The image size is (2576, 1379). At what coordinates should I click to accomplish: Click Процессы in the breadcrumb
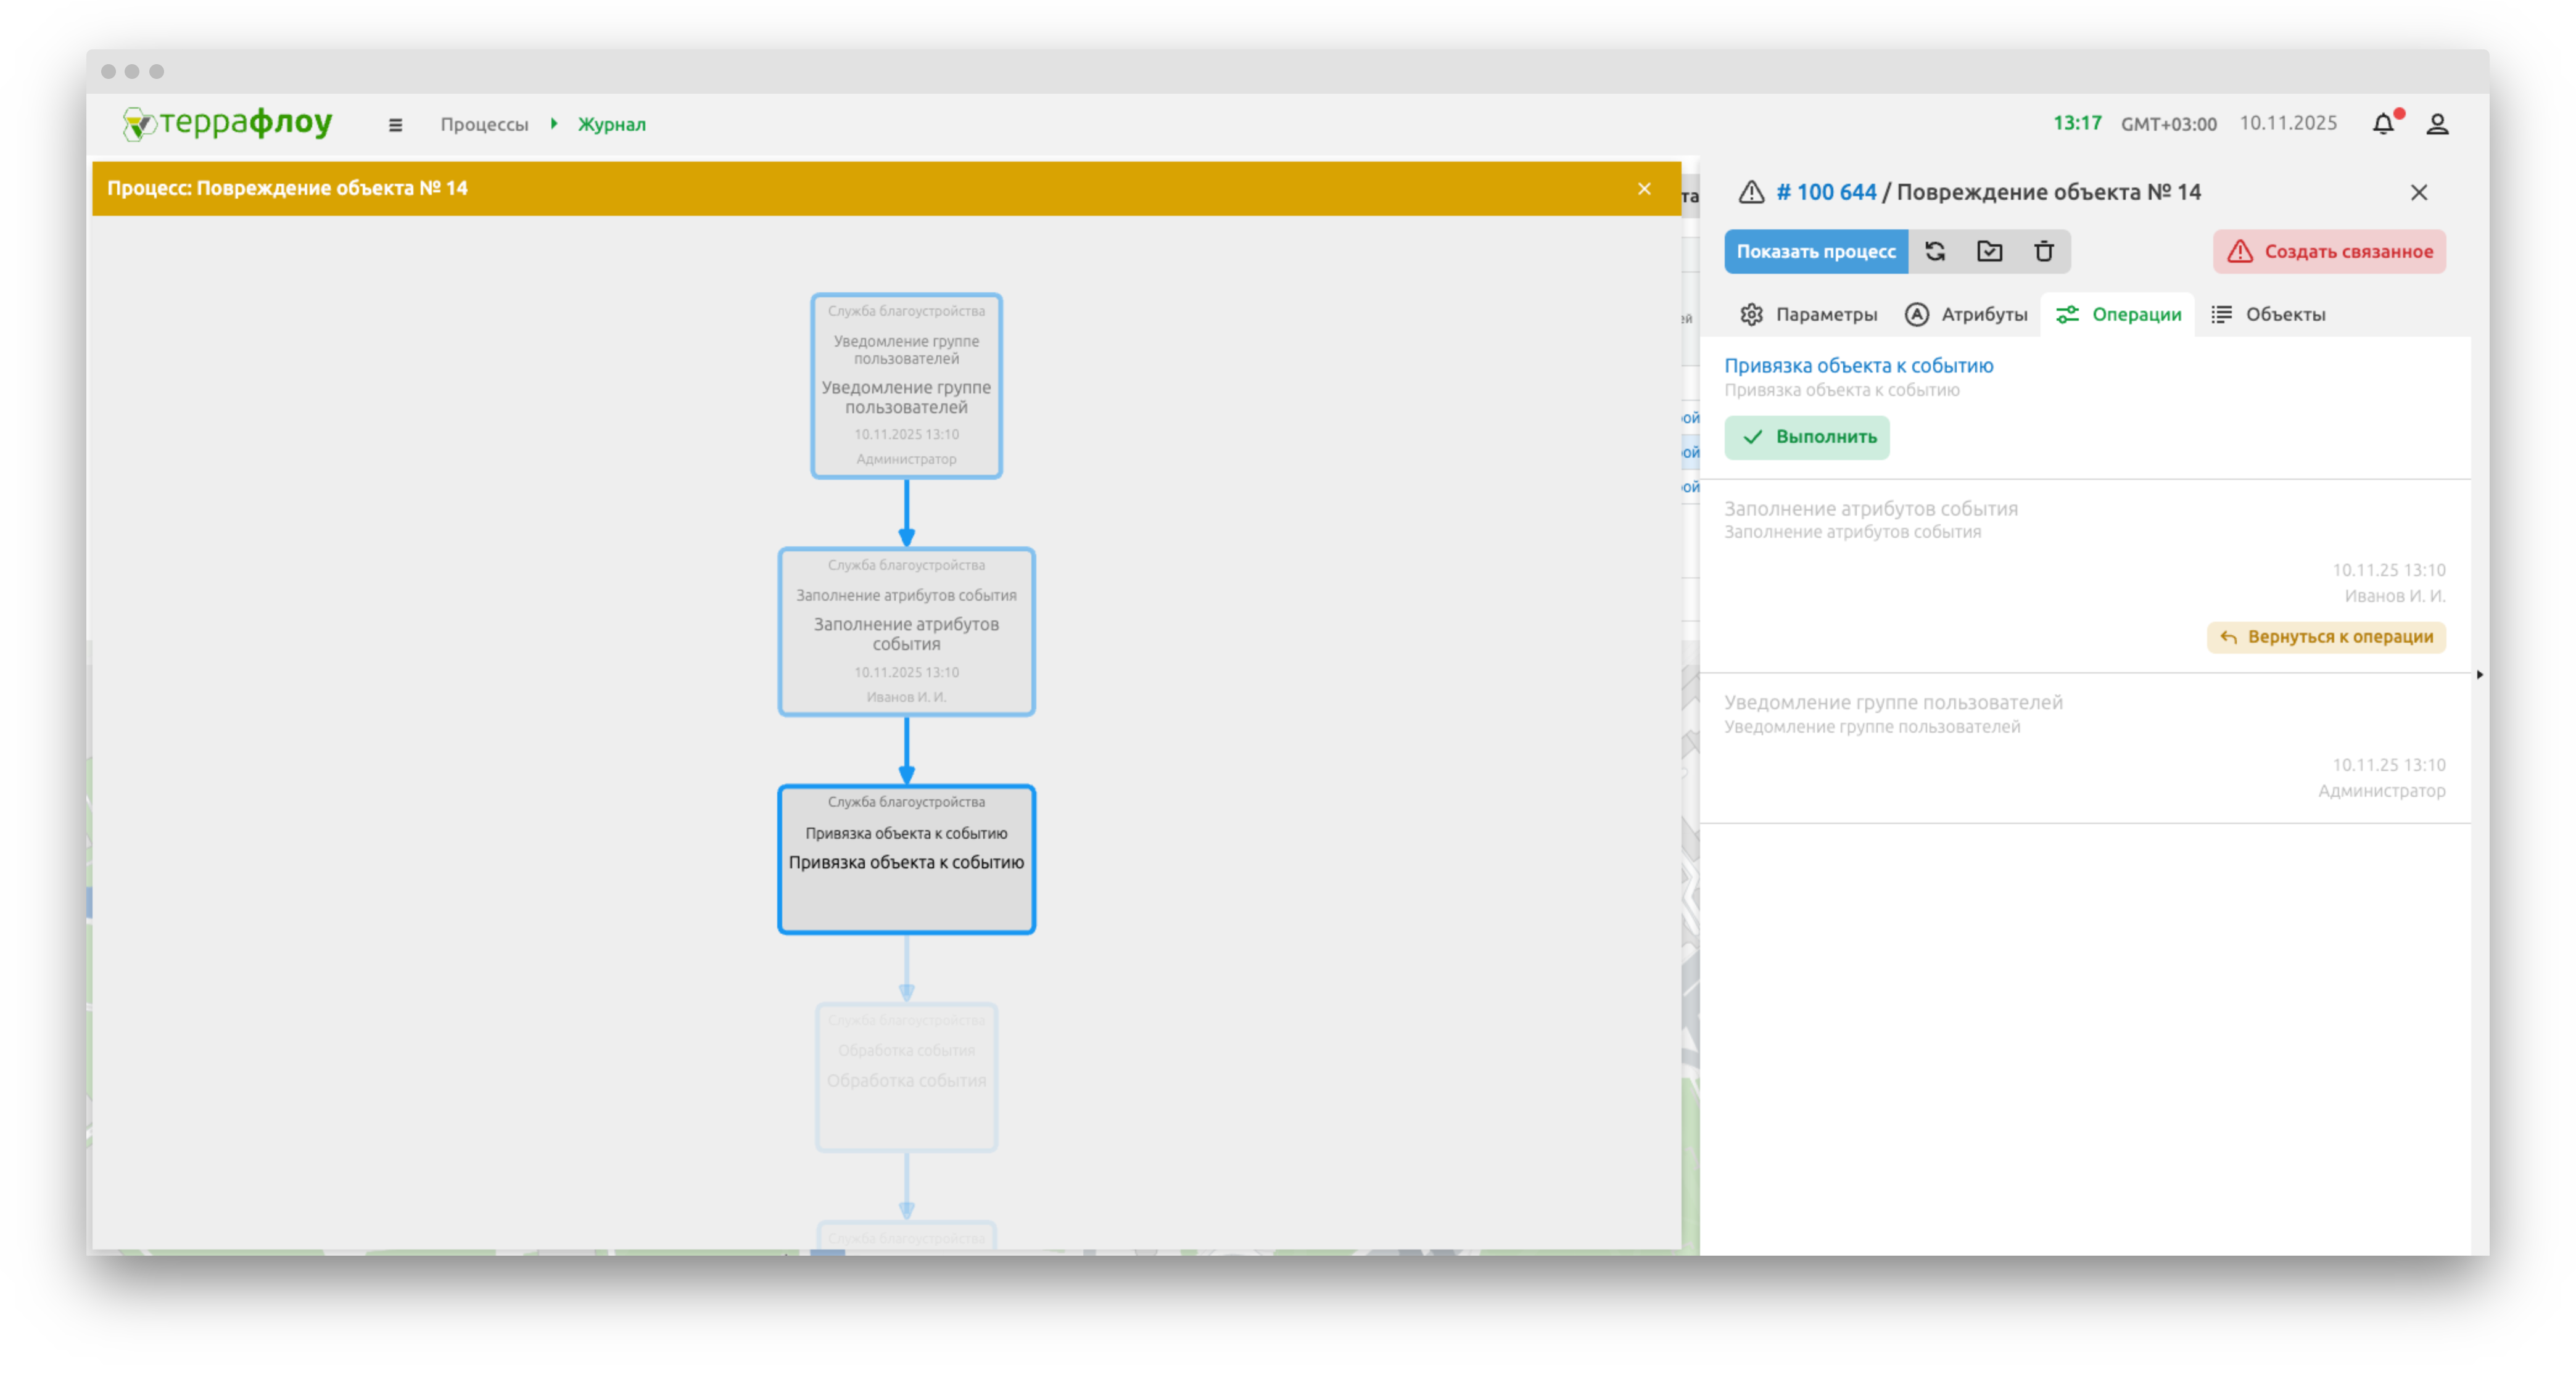tap(484, 124)
